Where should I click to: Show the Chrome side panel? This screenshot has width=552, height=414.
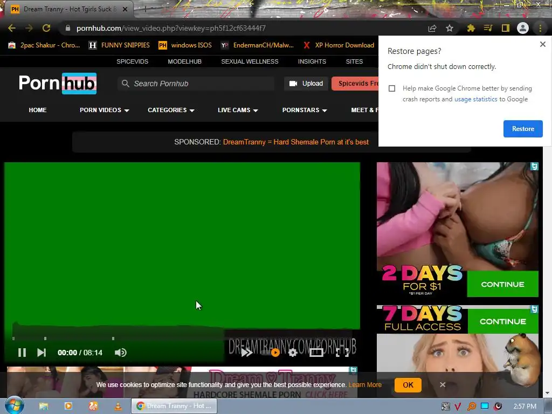click(x=506, y=28)
